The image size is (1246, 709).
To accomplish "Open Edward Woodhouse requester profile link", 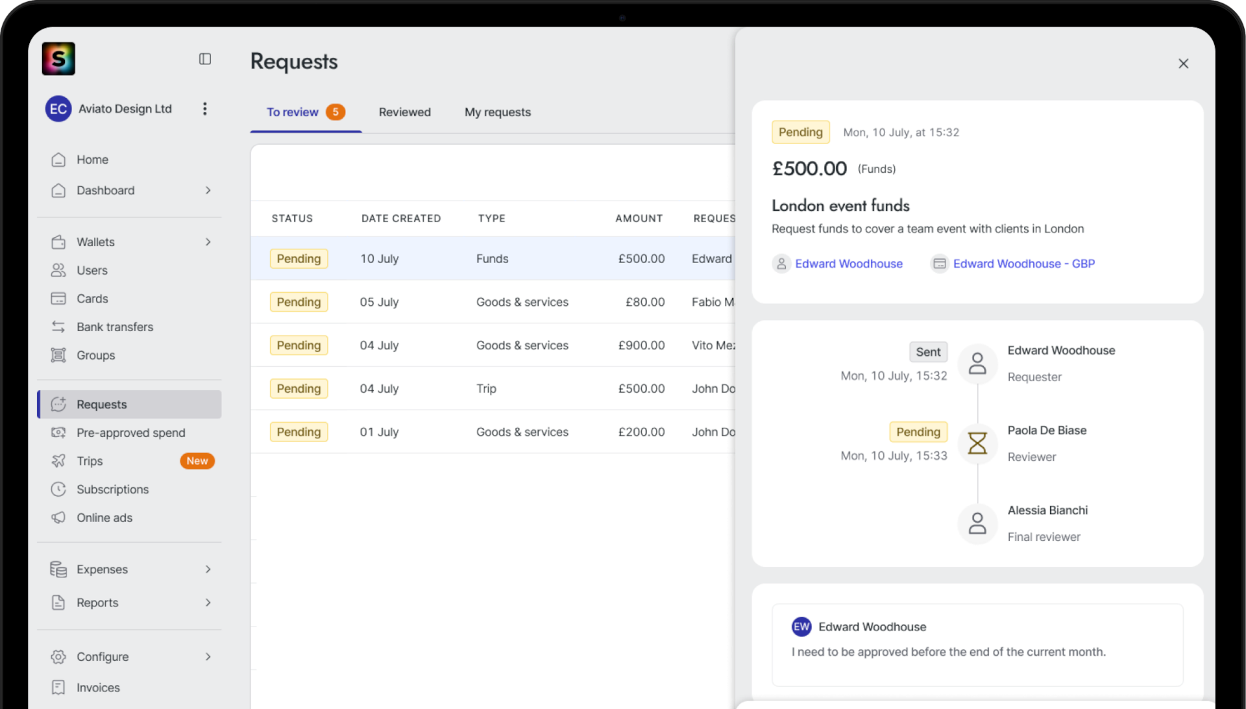I will click(x=849, y=264).
